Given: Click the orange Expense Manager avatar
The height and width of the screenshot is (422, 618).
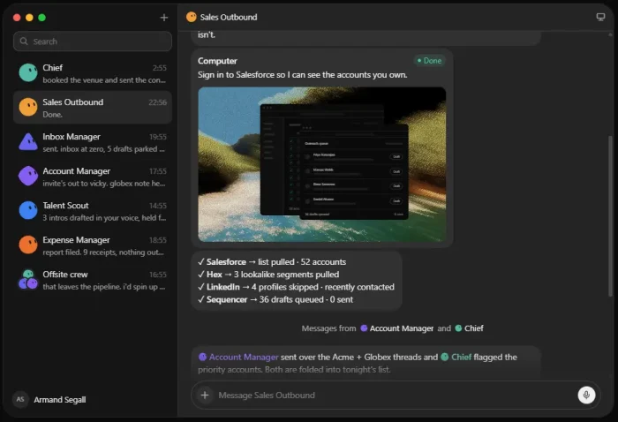Looking at the screenshot, I should point(28,245).
